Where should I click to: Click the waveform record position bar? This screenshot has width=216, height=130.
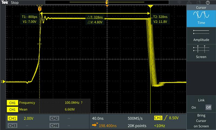[107, 2]
